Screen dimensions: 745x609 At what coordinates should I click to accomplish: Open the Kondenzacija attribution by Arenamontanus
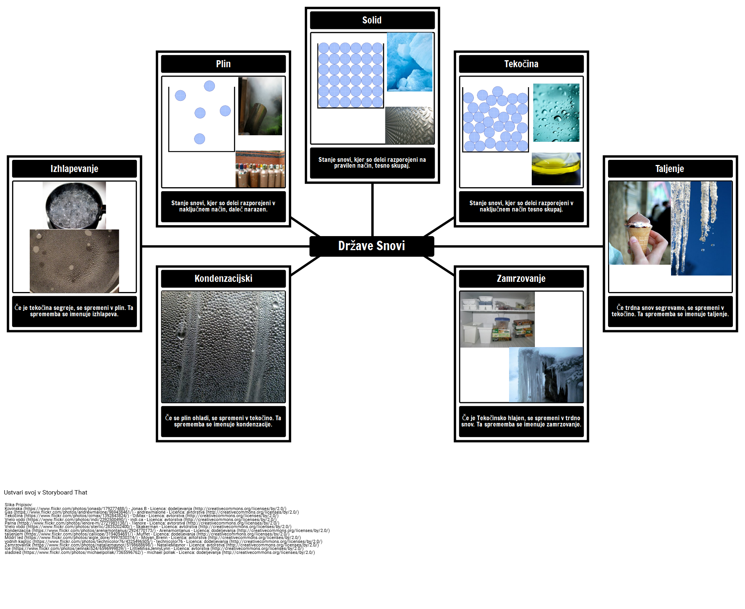[x=167, y=530]
